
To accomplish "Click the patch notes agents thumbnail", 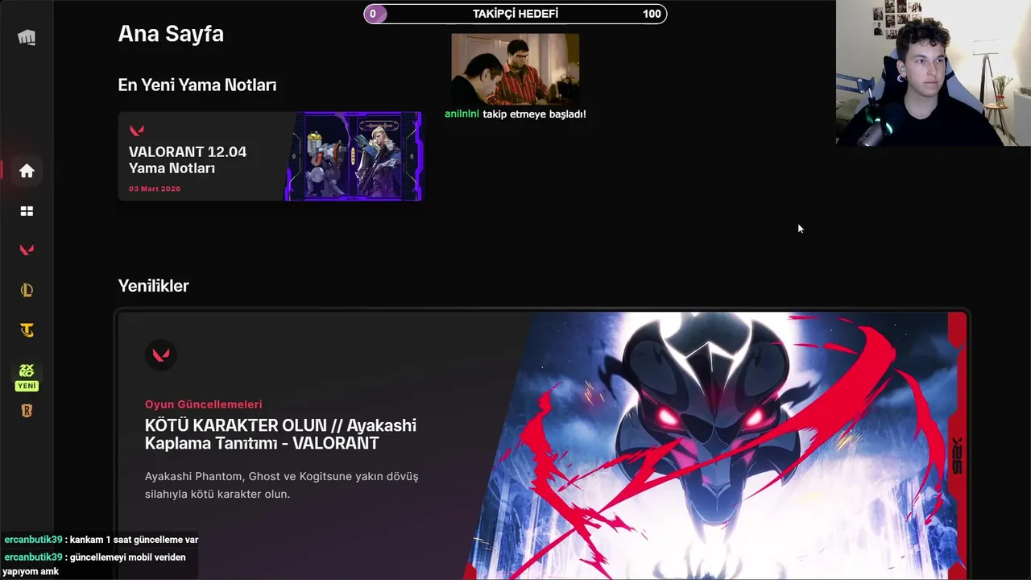I will (x=354, y=156).
